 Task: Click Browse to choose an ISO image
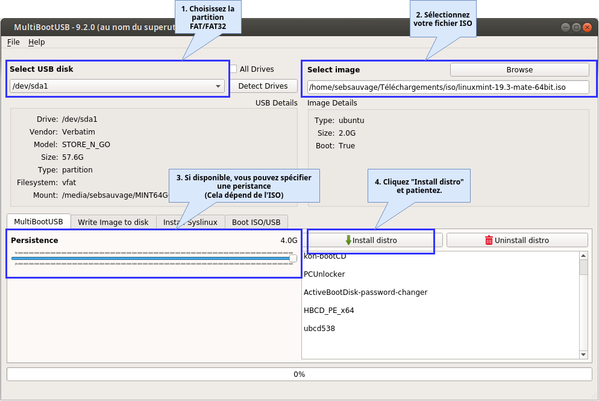[519, 69]
